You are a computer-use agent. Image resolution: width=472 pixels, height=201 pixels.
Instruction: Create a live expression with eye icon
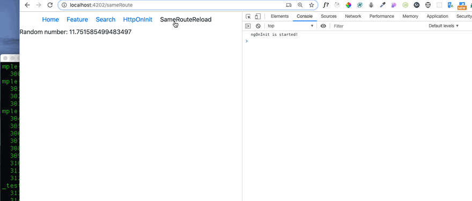click(x=323, y=26)
